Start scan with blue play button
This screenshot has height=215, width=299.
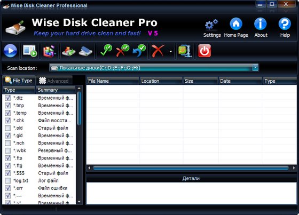[10, 51]
